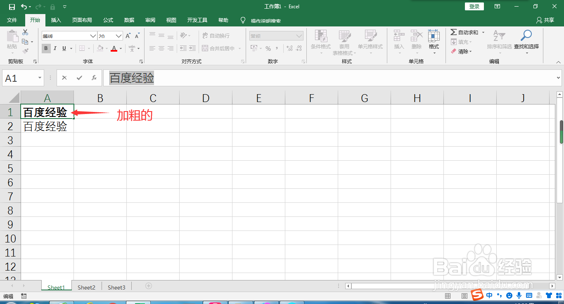This screenshot has height=304, width=564.
Task: Click the Find and Select magnifier icon
Action: (526, 36)
